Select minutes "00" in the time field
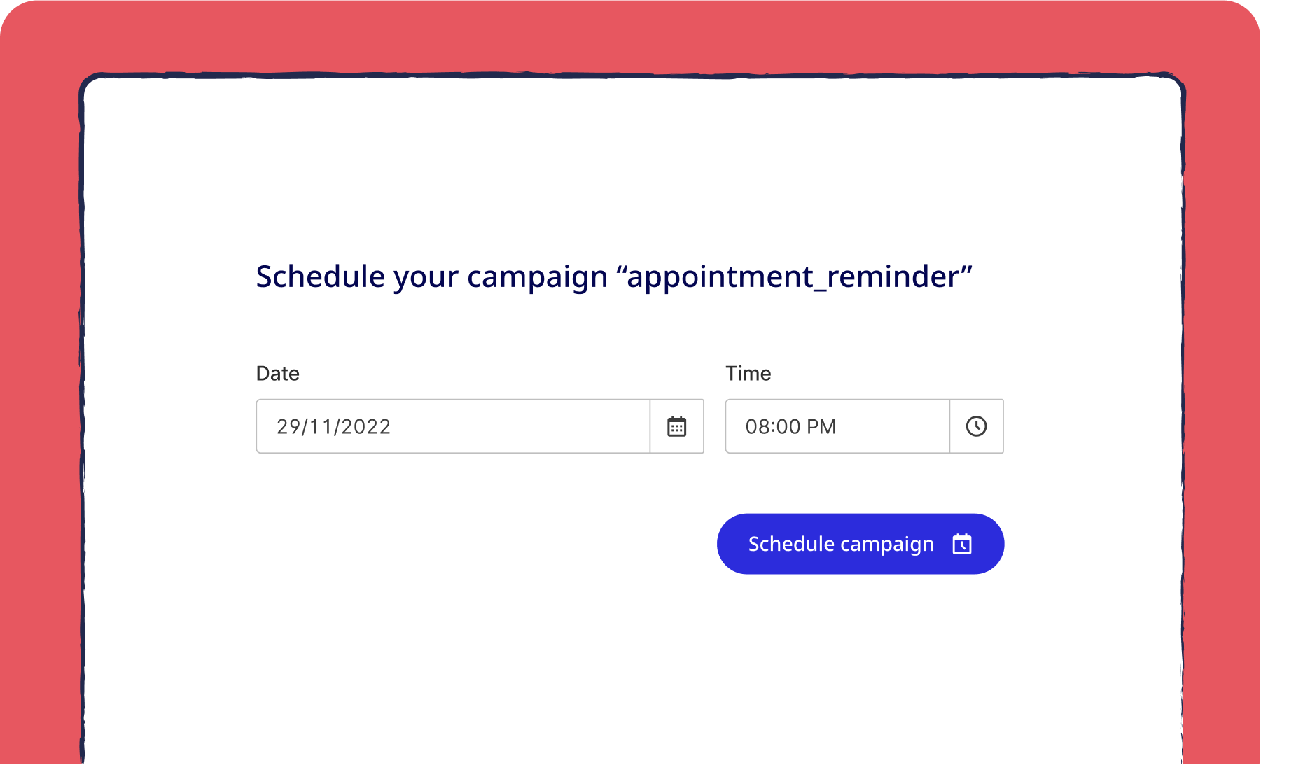 point(788,426)
